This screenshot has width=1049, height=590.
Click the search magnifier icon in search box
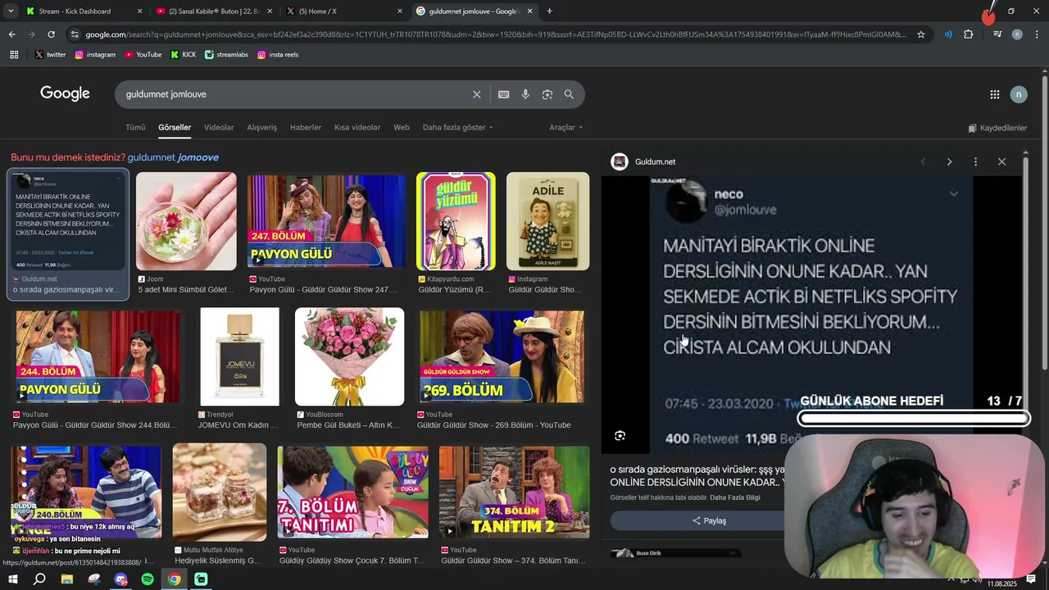[569, 94]
